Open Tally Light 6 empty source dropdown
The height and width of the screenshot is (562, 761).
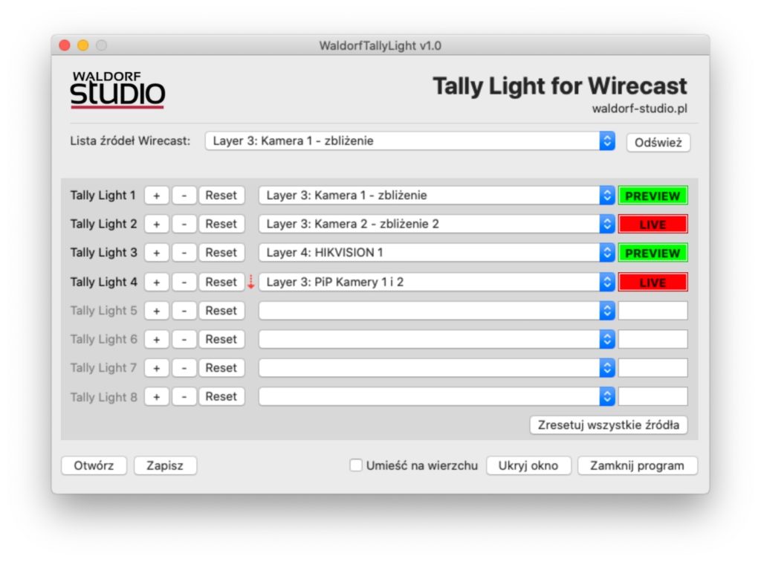tap(437, 339)
